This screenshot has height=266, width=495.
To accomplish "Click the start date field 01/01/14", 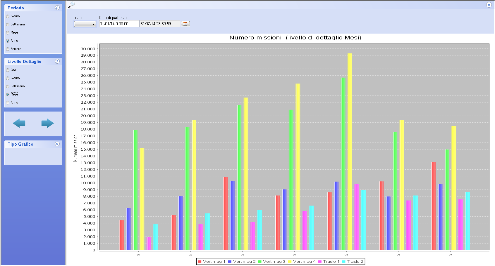I will click(119, 24).
